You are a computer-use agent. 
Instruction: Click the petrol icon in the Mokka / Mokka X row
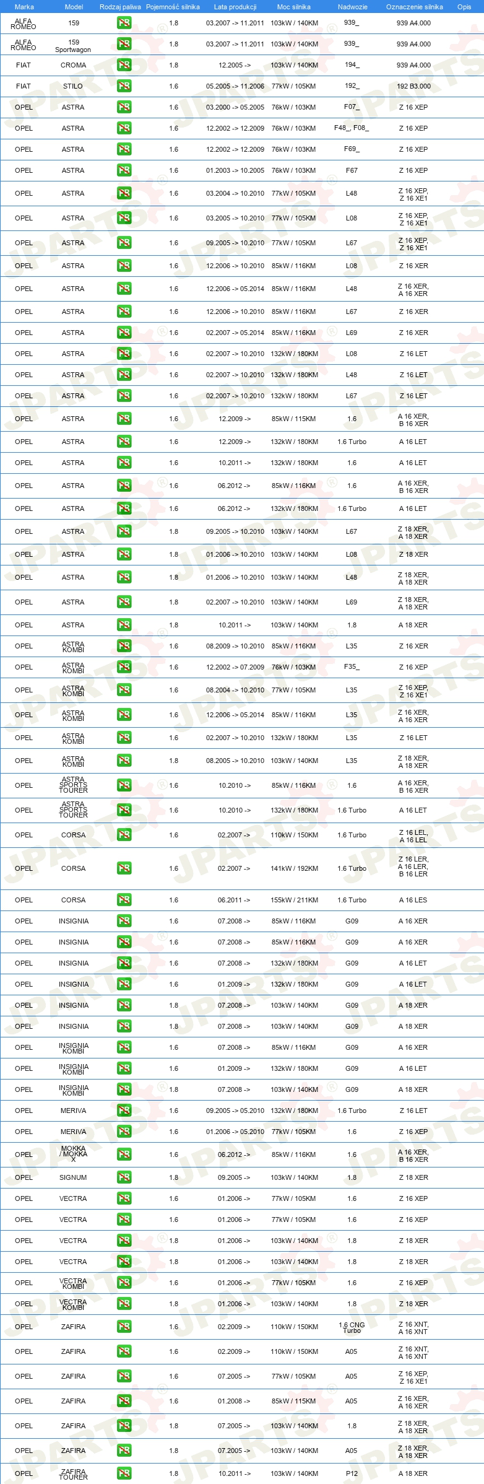pos(124,1154)
